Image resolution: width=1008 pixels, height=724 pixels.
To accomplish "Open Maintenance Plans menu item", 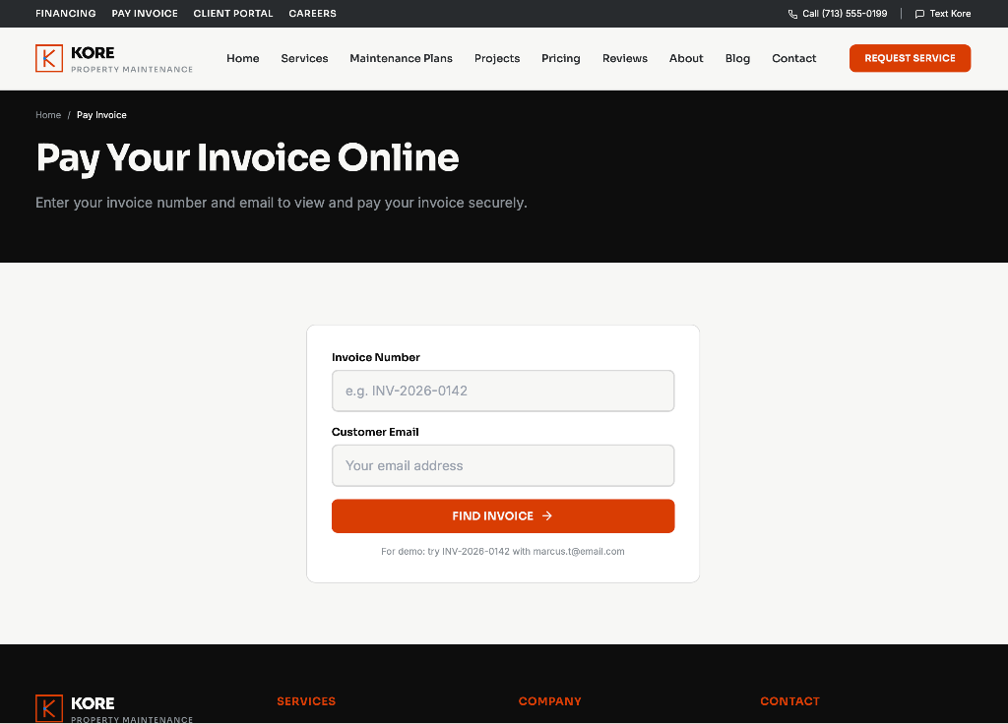I will (x=402, y=58).
